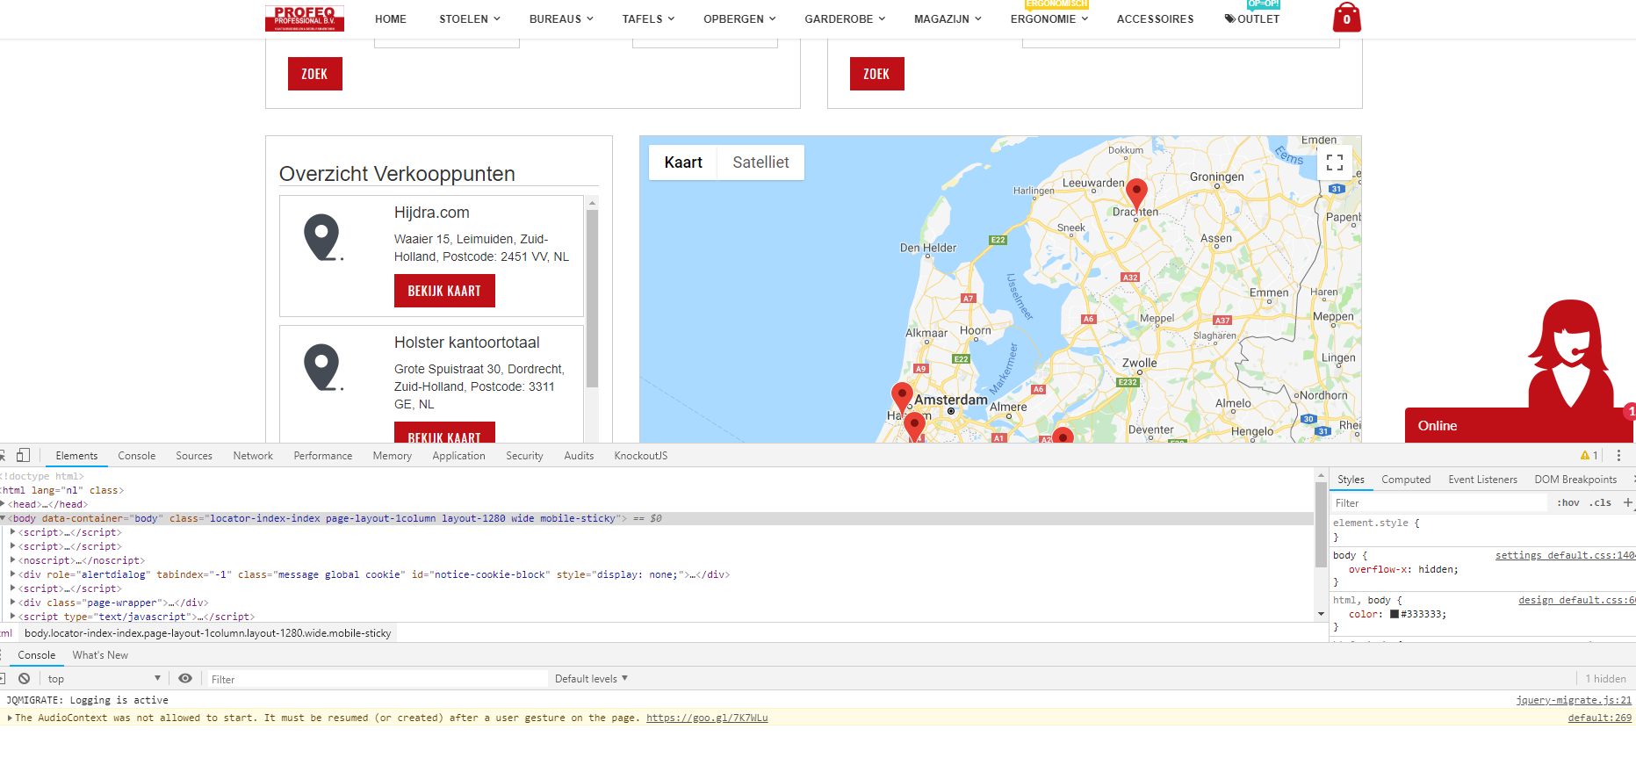Go to the Home menu item

point(391,19)
